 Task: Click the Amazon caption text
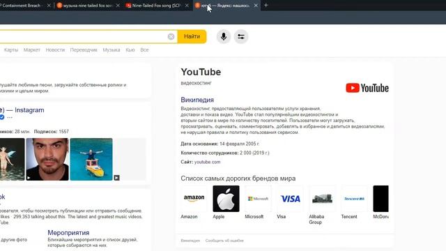coord(189,217)
